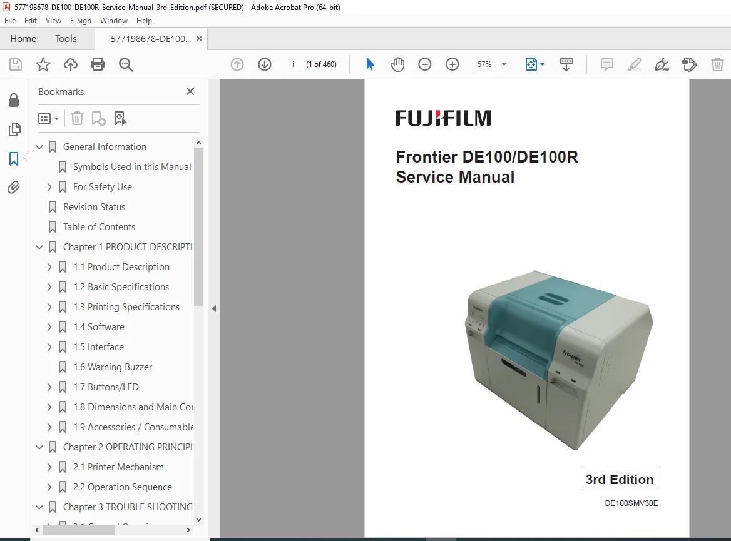Go to next page arrow
731x541 pixels.
(x=265, y=64)
